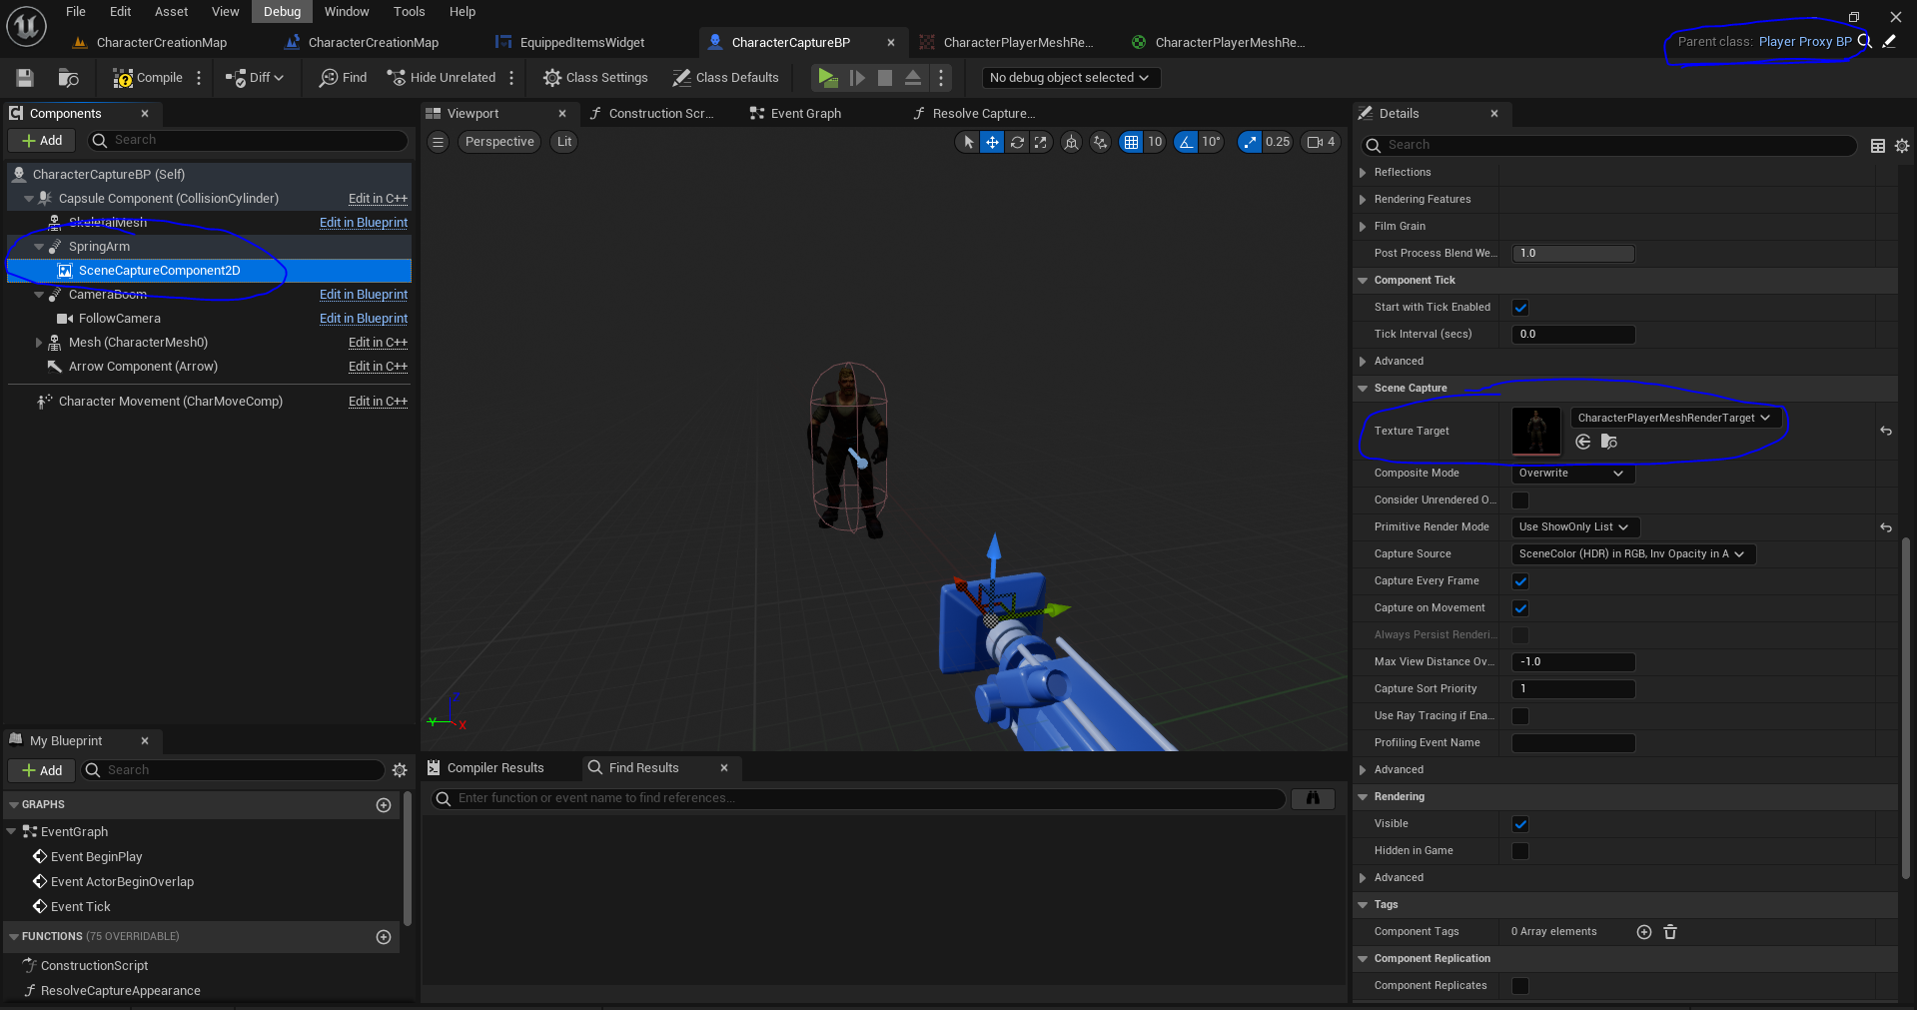Screen dimensions: 1917x1010
Task: Disable Capture Every Frame checkbox
Action: click(x=1520, y=581)
